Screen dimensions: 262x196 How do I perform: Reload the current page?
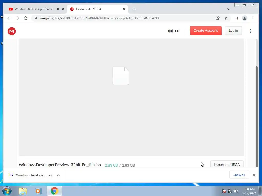(x=26, y=18)
